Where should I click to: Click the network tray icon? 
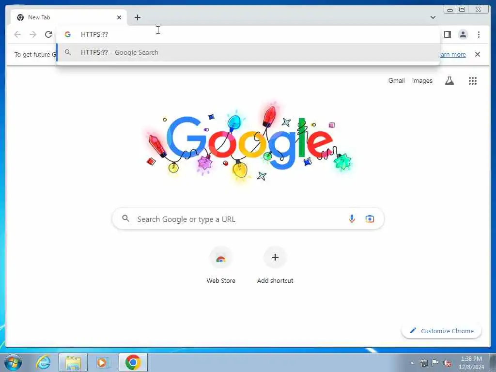tap(423, 363)
